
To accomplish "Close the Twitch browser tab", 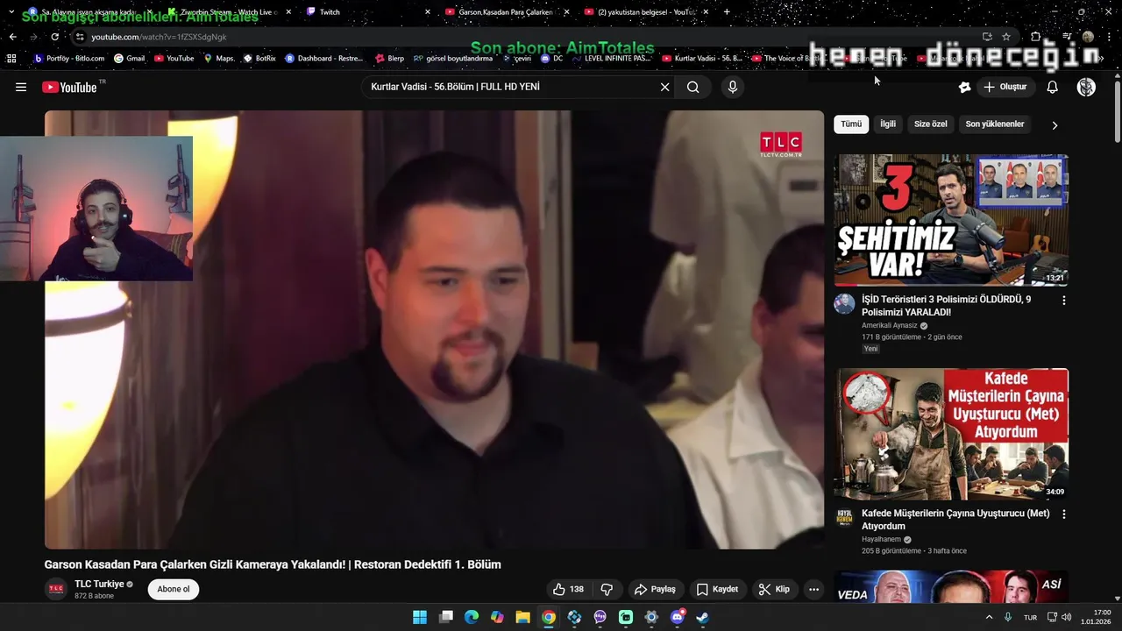I will 428,12.
